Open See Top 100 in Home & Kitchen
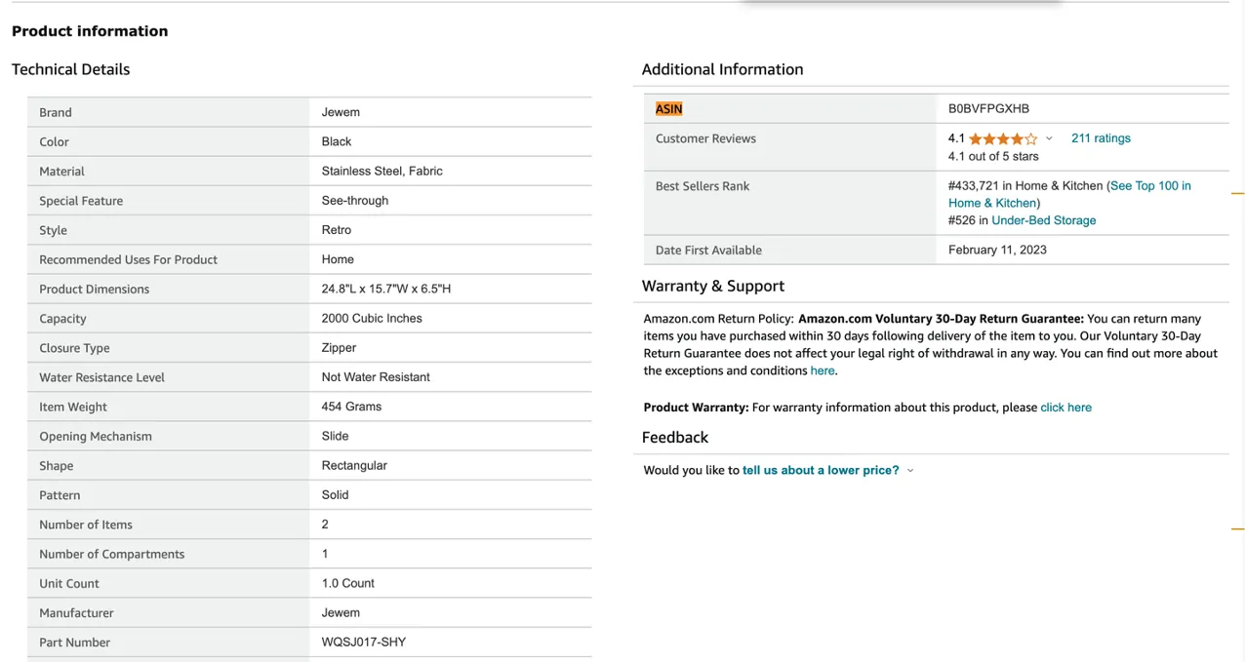Viewport: 1246px width, 662px height. pos(1149,186)
